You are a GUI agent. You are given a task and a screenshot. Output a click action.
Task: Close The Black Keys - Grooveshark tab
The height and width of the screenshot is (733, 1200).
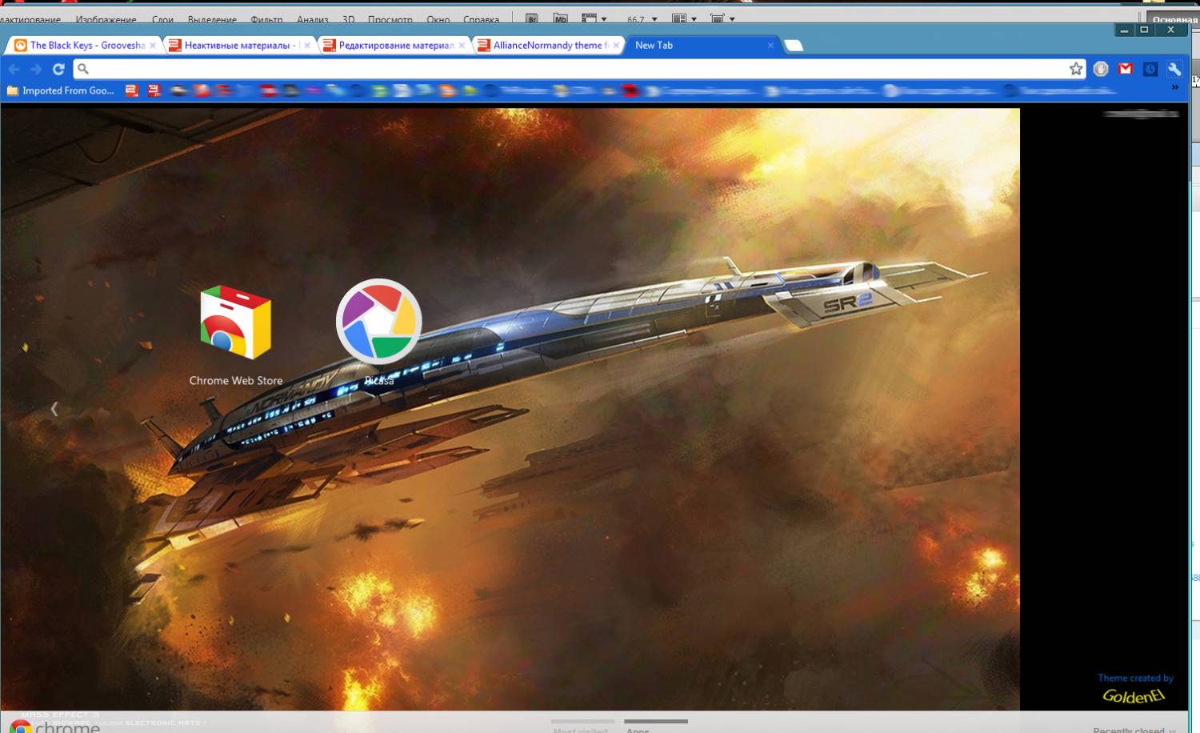(x=153, y=46)
